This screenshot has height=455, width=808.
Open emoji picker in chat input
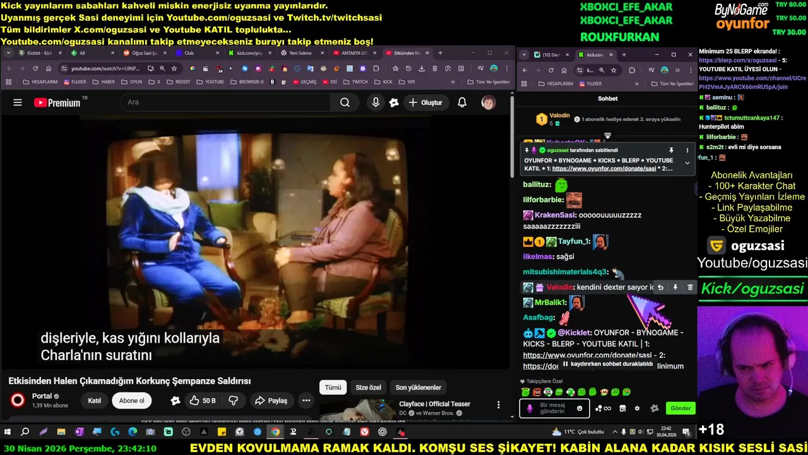[579, 408]
